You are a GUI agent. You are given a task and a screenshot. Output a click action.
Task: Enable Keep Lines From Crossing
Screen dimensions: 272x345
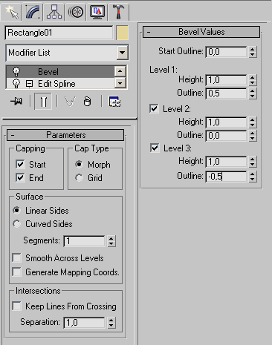[x=17, y=306]
